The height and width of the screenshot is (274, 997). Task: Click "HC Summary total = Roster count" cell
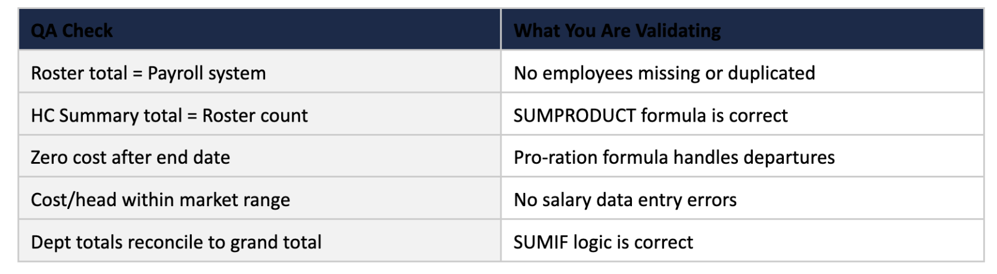[x=169, y=116]
